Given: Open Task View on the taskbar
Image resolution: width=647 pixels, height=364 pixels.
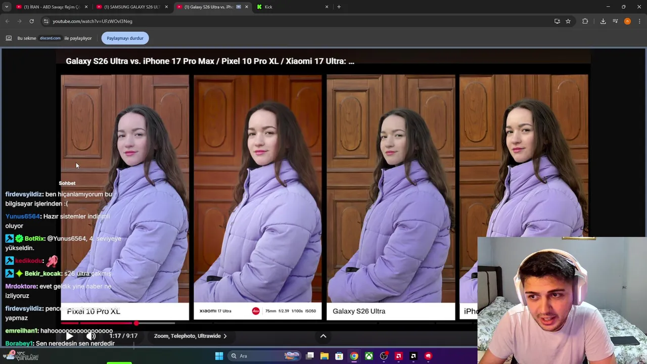Looking at the screenshot, I should [310, 356].
